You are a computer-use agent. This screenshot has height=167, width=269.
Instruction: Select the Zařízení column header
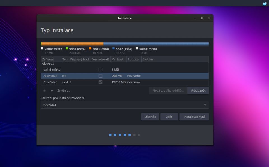[51, 59]
